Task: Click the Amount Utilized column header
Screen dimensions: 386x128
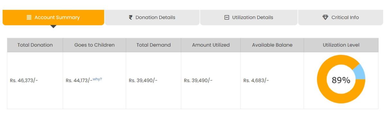Action: point(211,45)
